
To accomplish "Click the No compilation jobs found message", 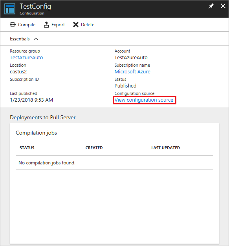I will 47,163.
